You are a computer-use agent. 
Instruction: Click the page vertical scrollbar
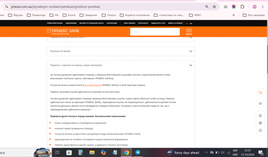(267, 59)
